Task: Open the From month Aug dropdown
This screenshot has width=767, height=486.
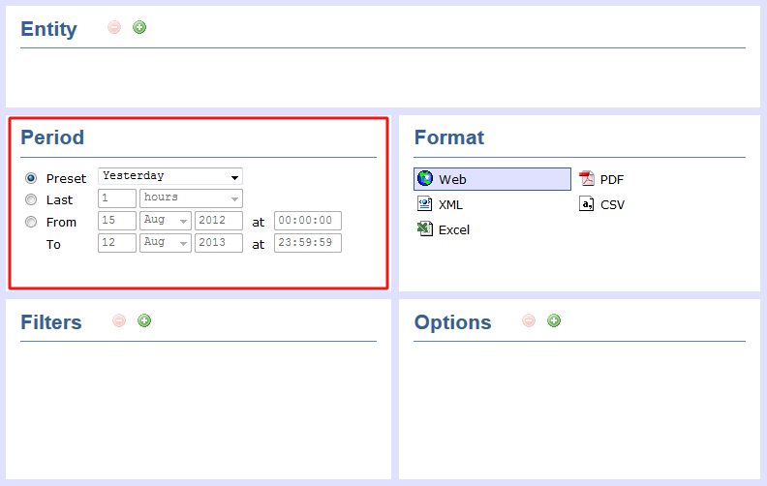Action: pyautogui.click(x=166, y=221)
